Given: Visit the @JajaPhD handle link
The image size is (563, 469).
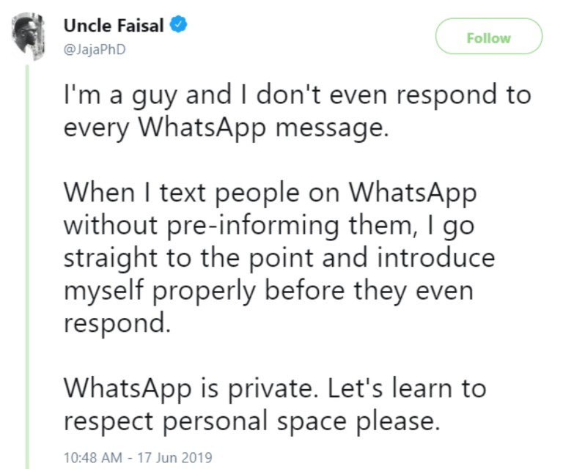Looking at the screenshot, I should tap(95, 49).
